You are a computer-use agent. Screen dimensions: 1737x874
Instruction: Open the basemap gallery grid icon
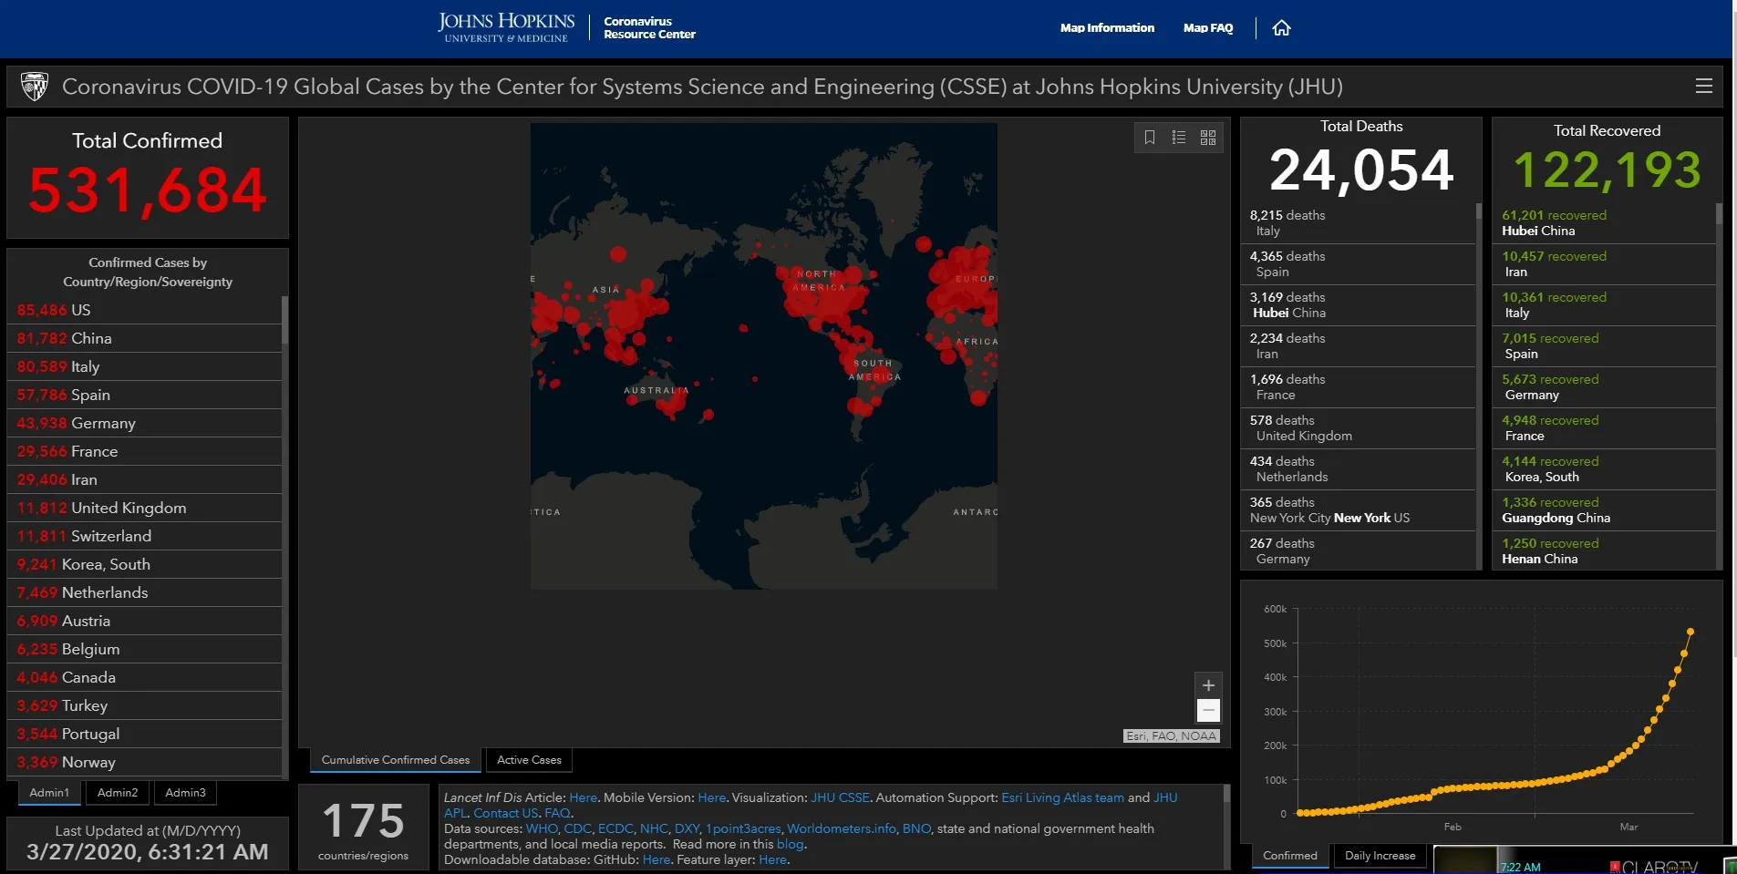(x=1207, y=137)
